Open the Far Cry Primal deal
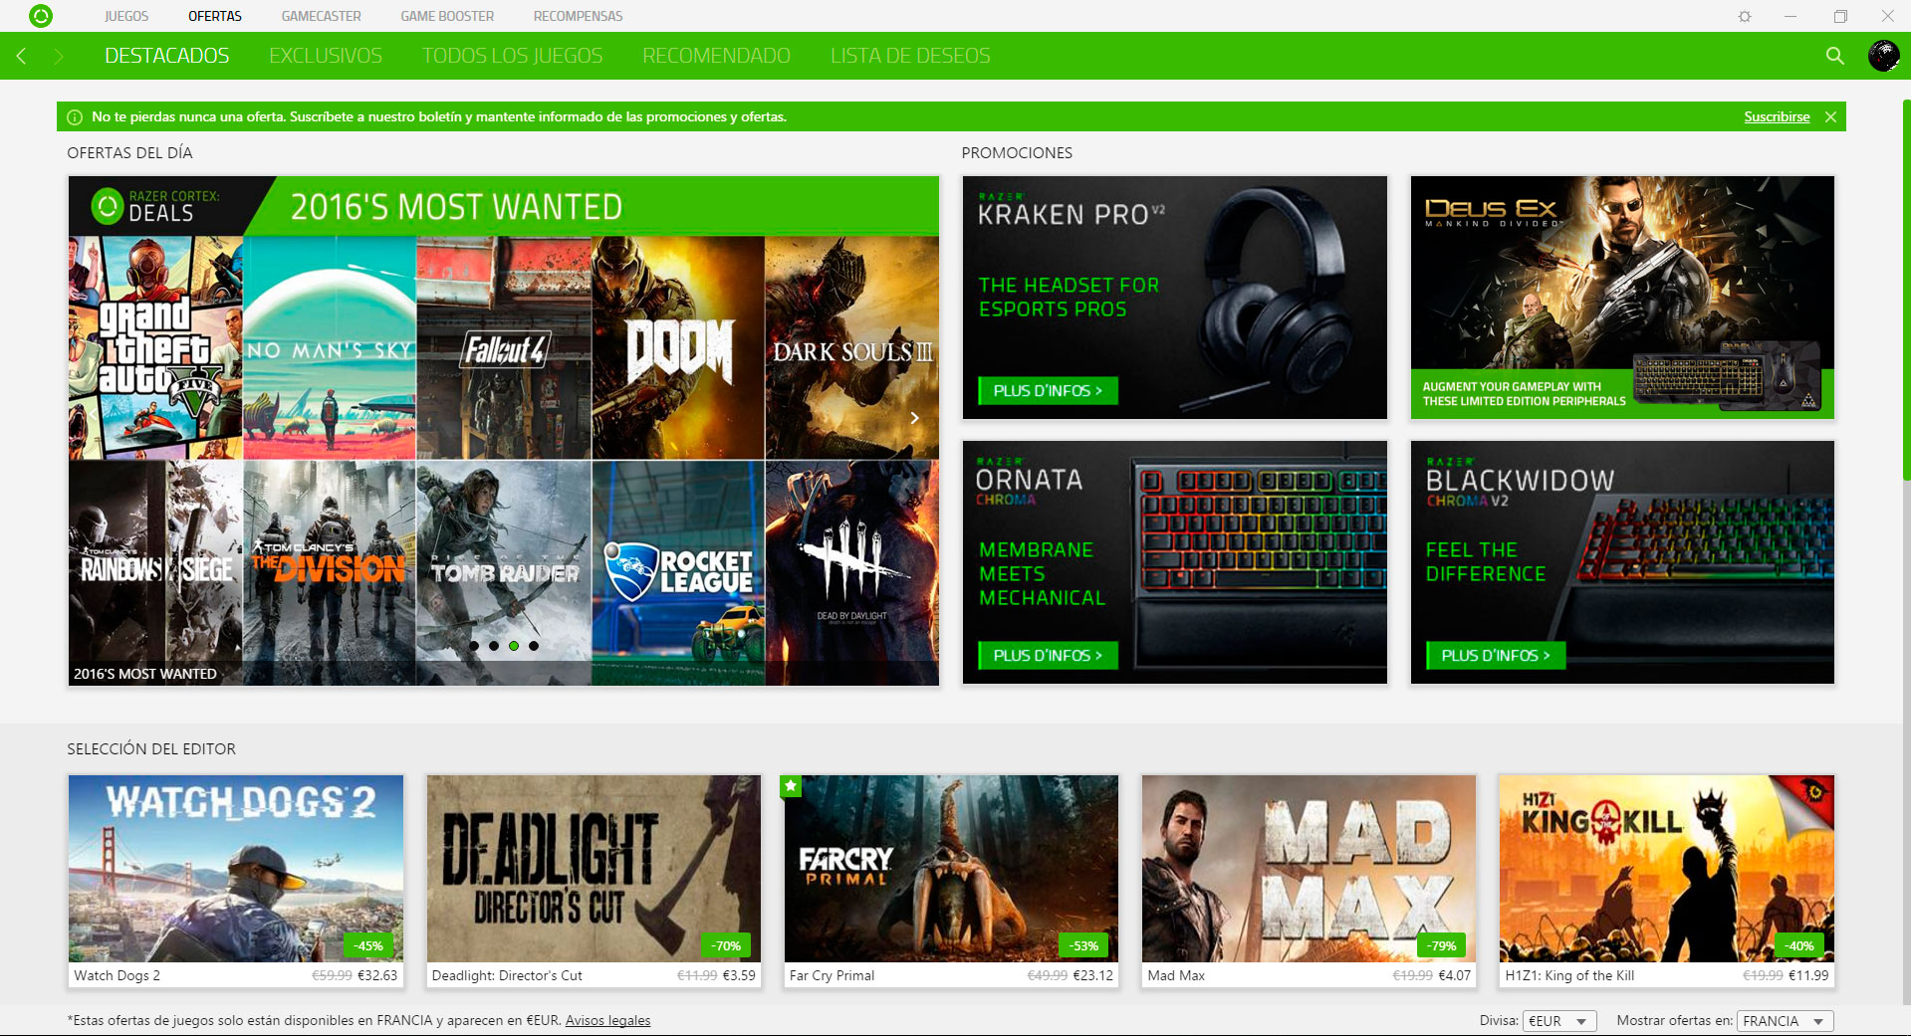This screenshot has height=1036, width=1911. (951, 881)
